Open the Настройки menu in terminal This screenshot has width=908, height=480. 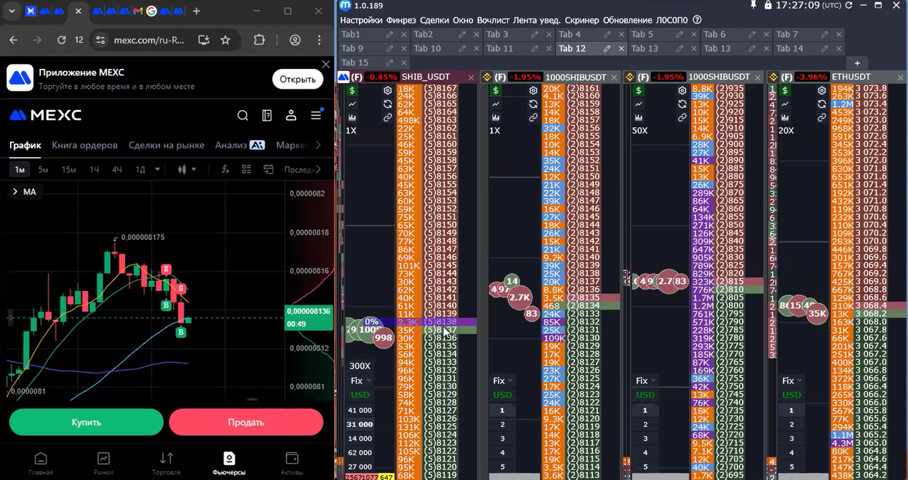pyautogui.click(x=361, y=21)
